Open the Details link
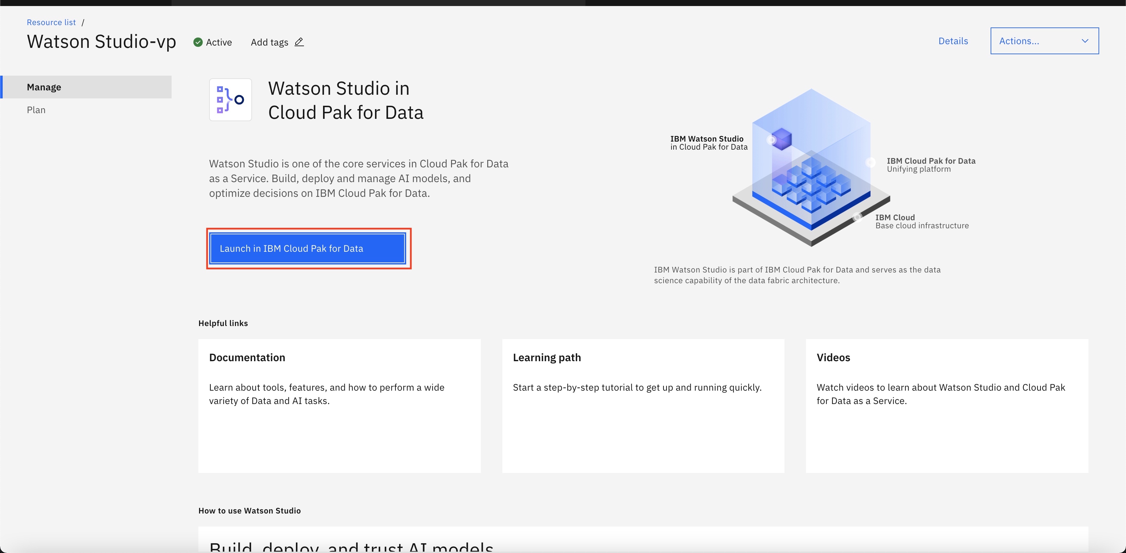The height and width of the screenshot is (553, 1126). pyautogui.click(x=953, y=41)
